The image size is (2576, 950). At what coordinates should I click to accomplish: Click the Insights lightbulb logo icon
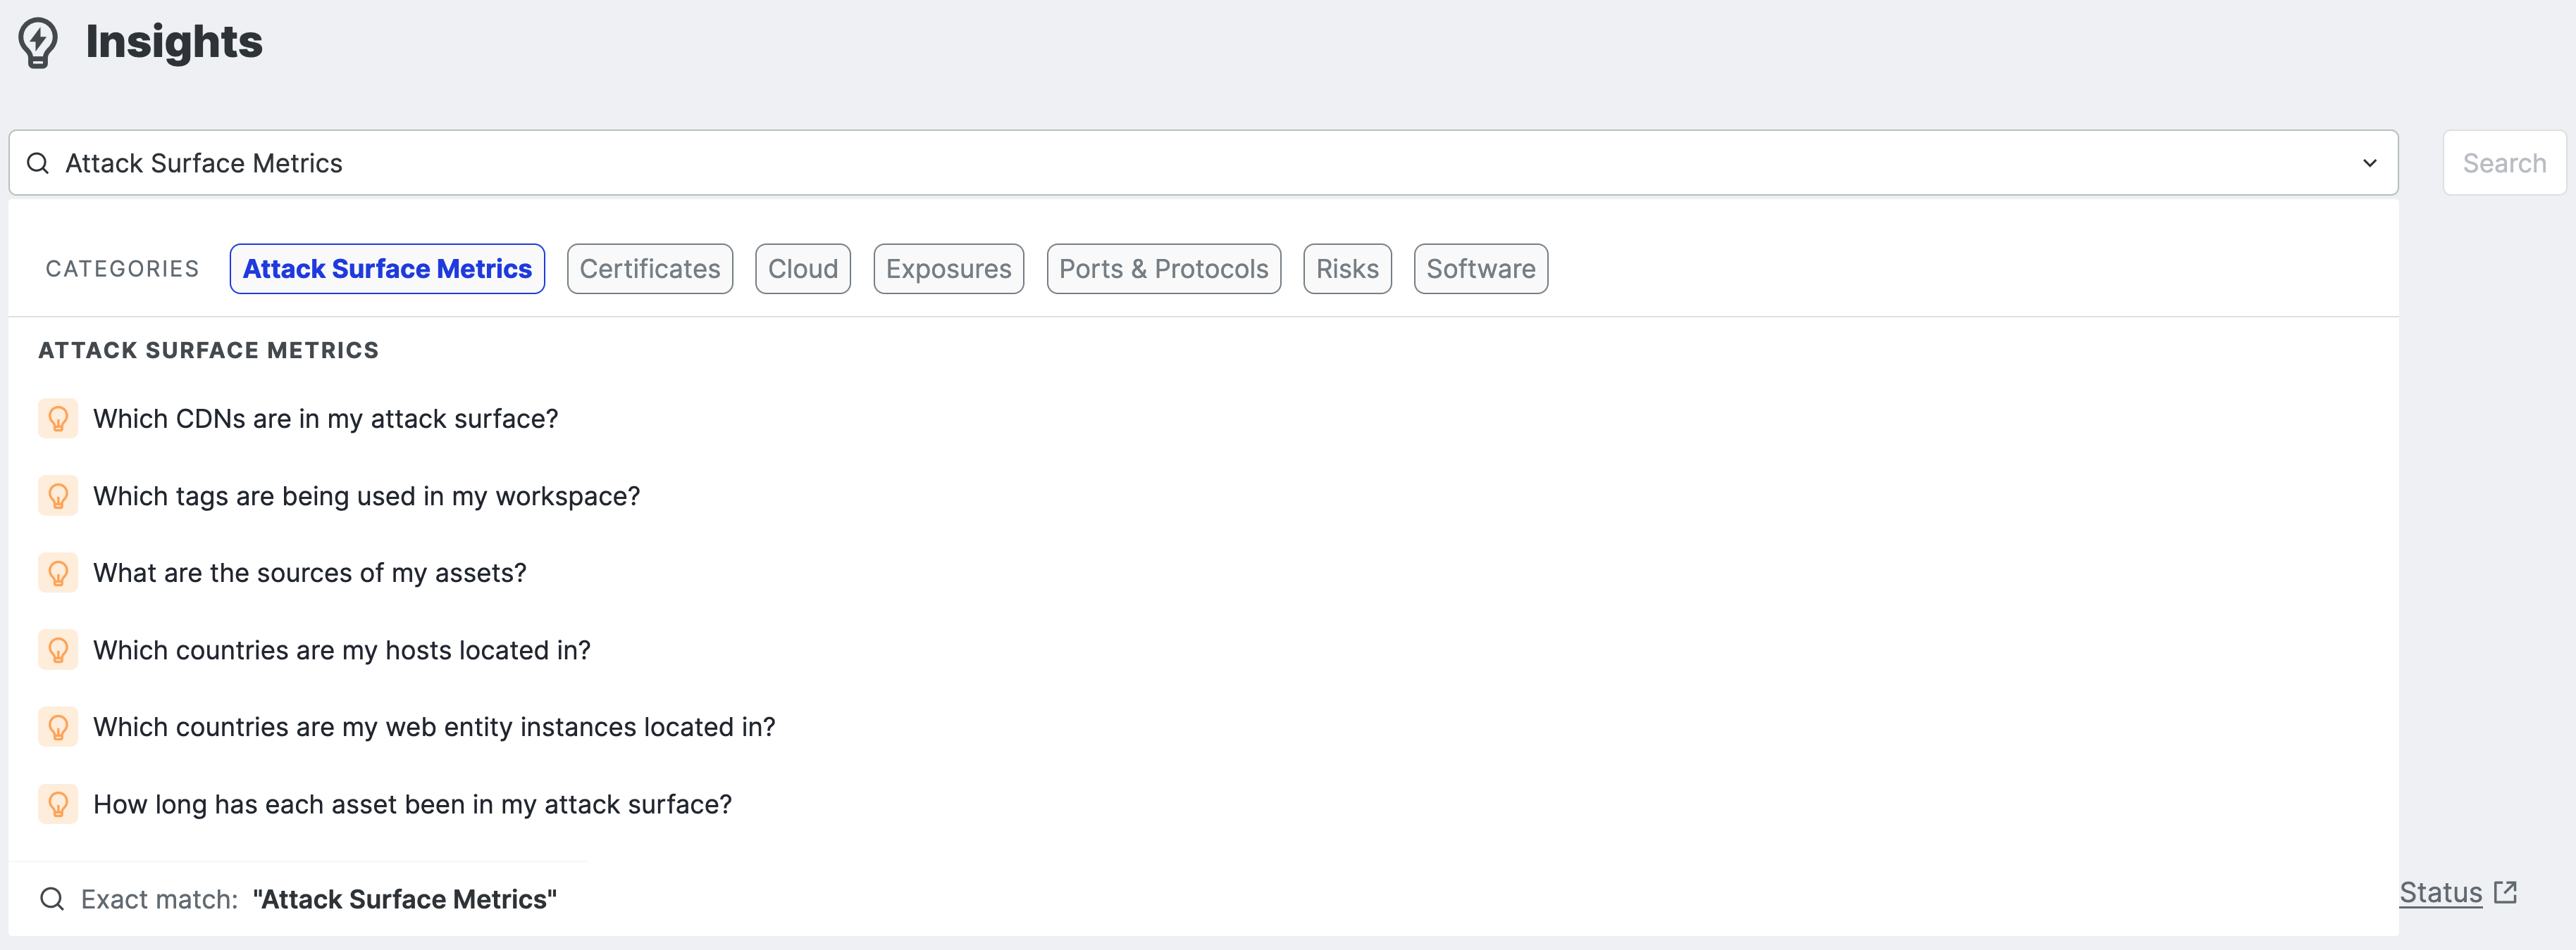tap(38, 42)
